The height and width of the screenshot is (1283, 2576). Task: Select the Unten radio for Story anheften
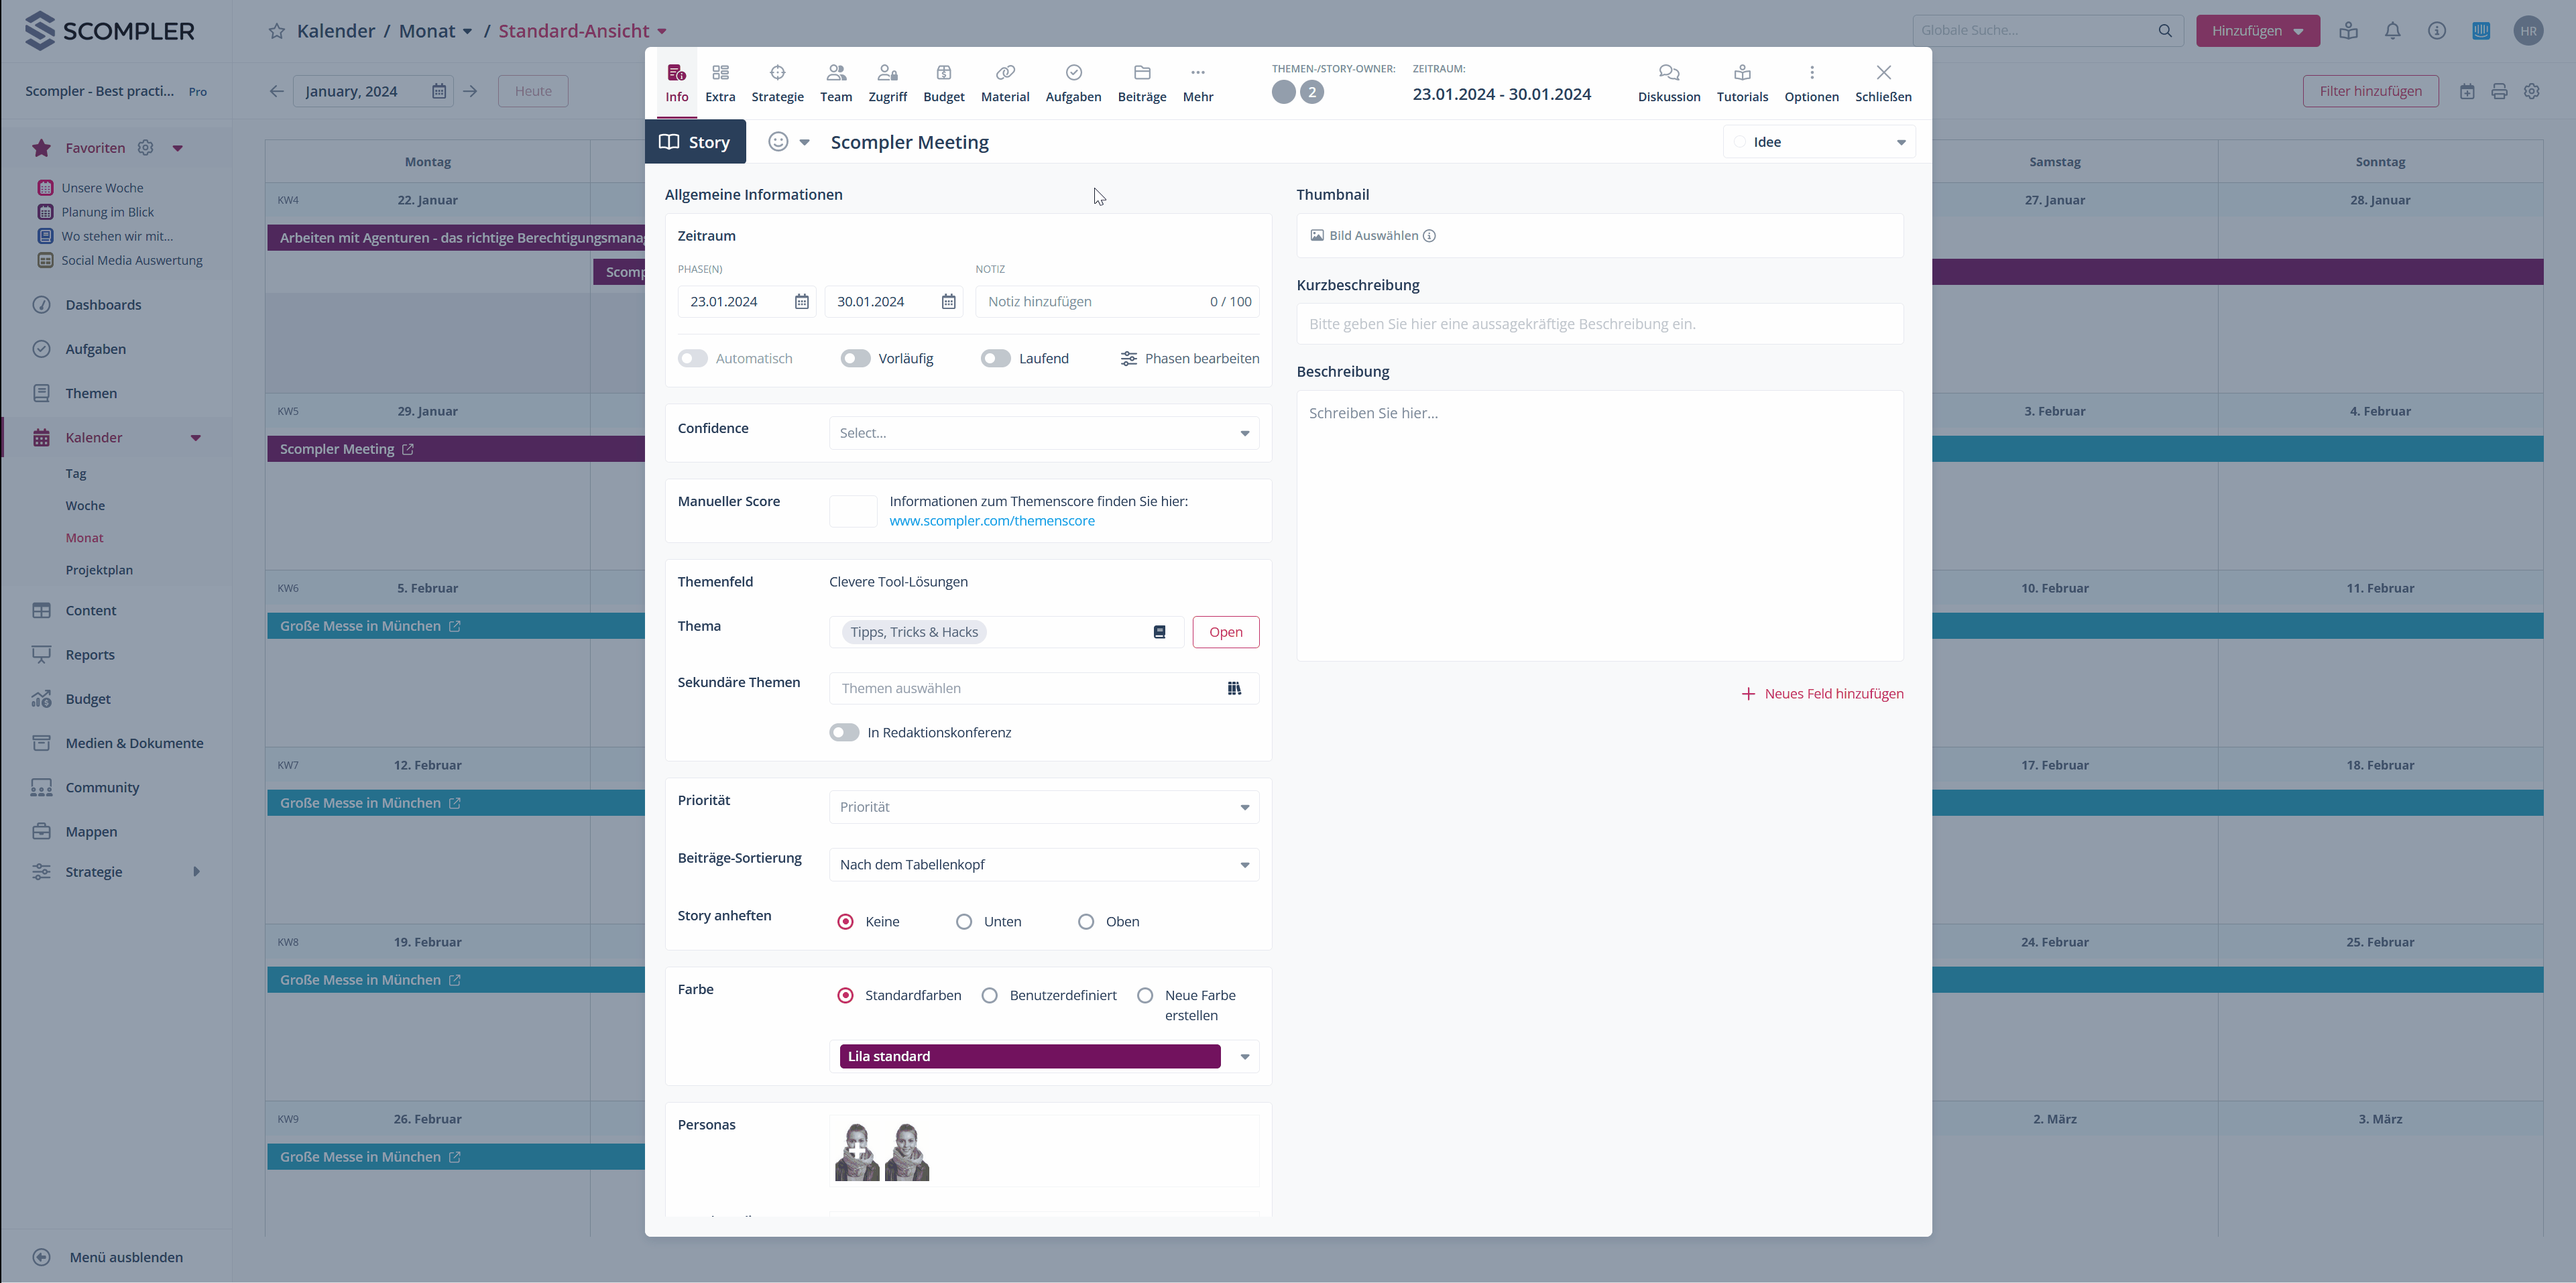pyautogui.click(x=964, y=922)
